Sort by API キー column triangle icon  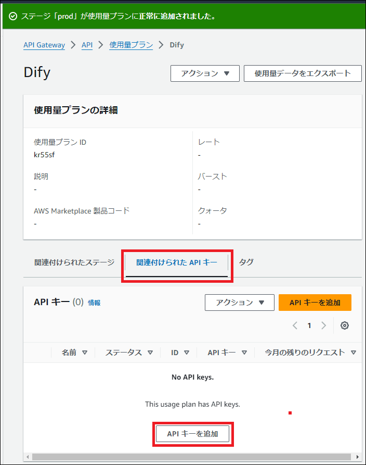pos(244,353)
